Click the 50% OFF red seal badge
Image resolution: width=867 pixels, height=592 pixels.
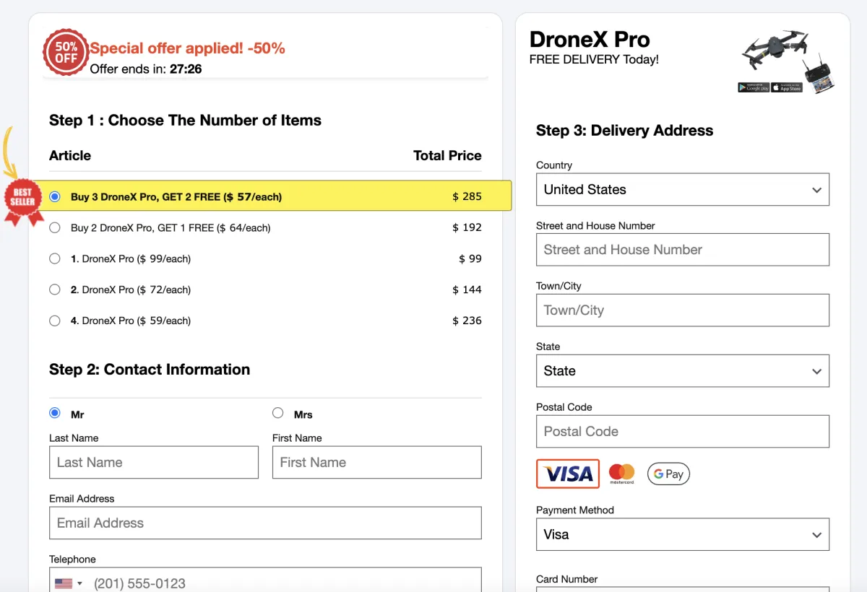coord(66,52)
